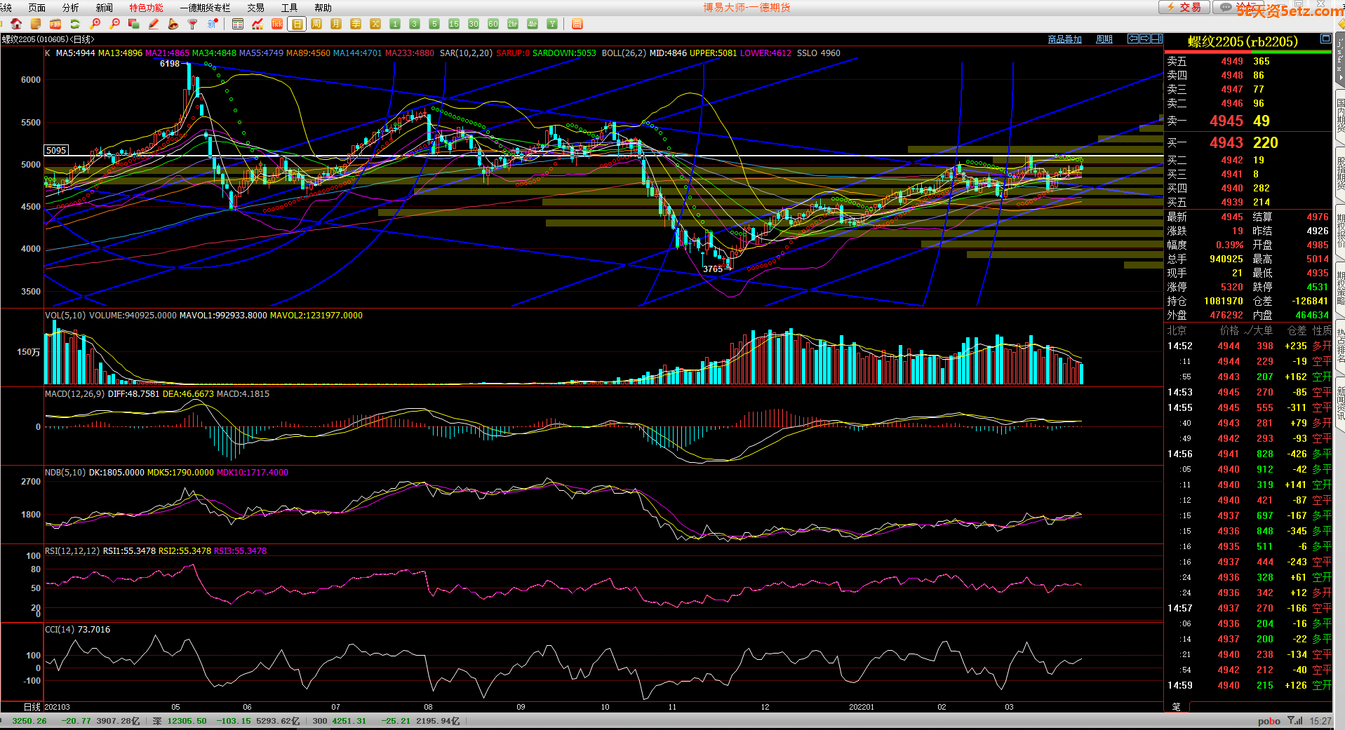Click the 交易 trade button
Viewport: 1345px width, 730px height.
(x=1184, y=7)
